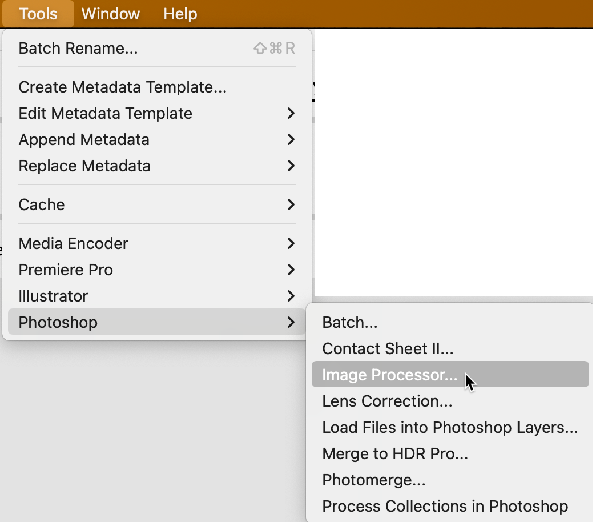596x522 pixels.
Task: Expand the Illustrator submenu
Action: pos(53,296)
